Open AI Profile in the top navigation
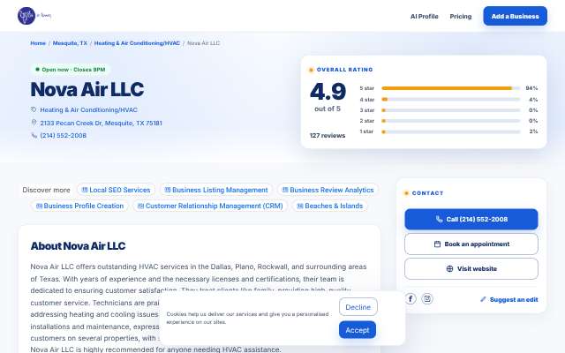 click(424, 16)
